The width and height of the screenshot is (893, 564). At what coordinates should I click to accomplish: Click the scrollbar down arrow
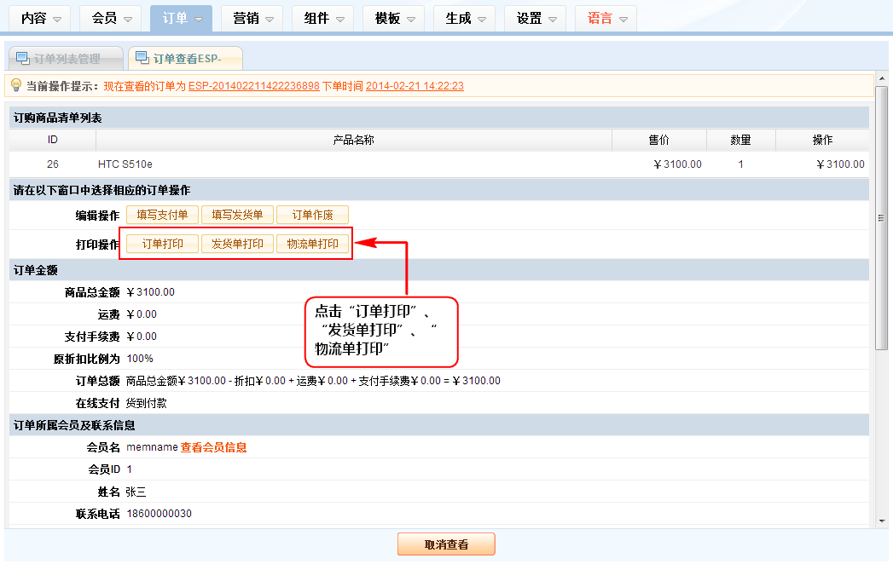pyautogui.click(x=882, y=521)
